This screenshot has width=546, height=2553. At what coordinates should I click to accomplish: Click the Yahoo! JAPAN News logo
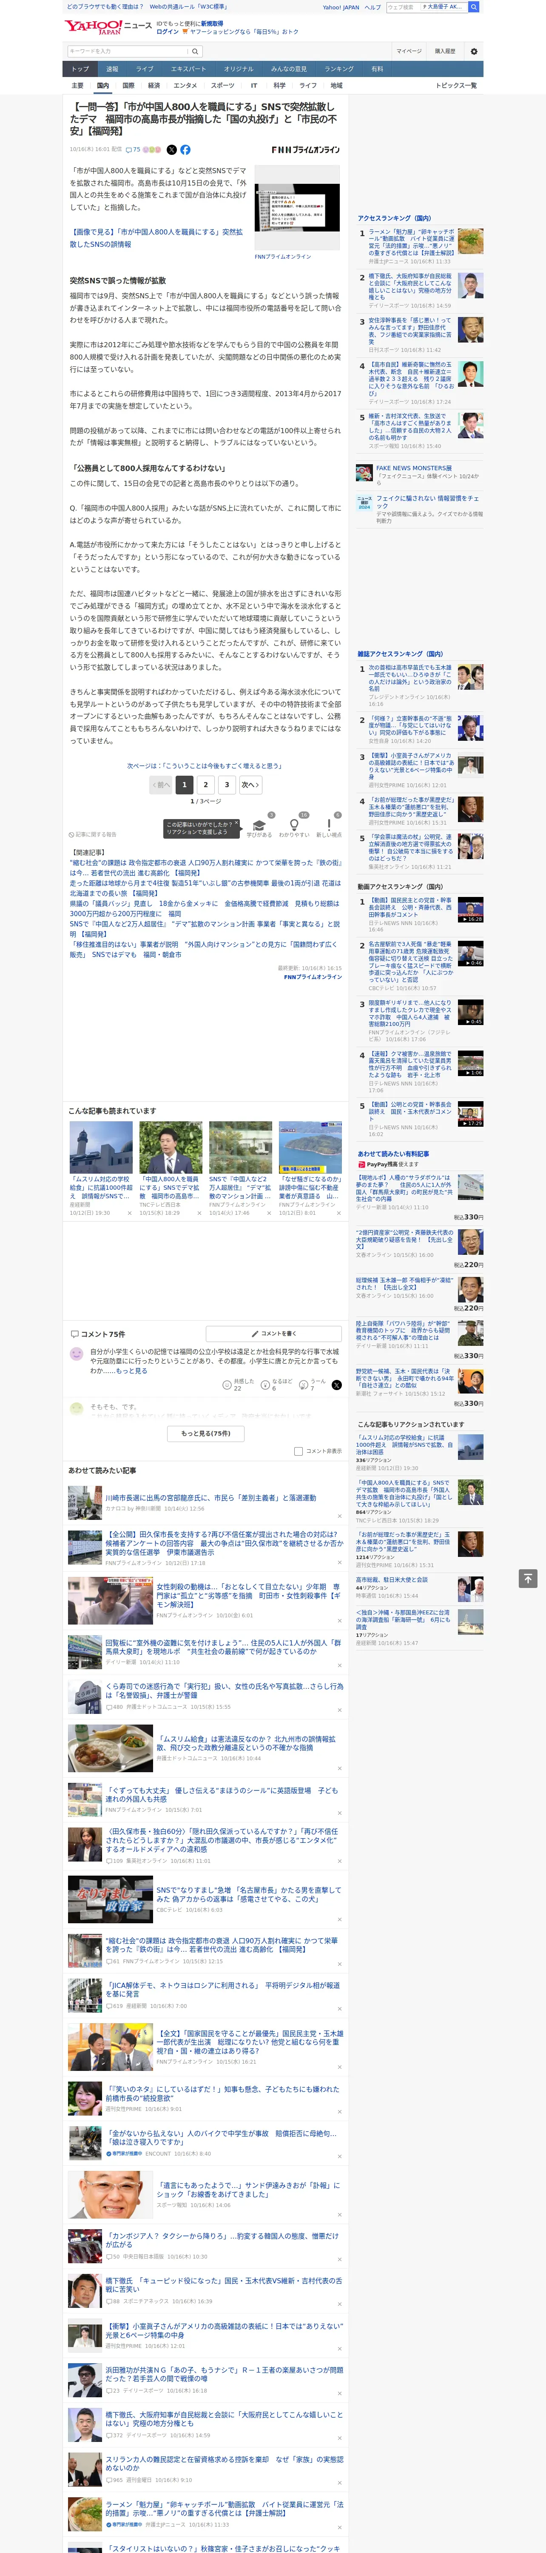coord(107,27)
